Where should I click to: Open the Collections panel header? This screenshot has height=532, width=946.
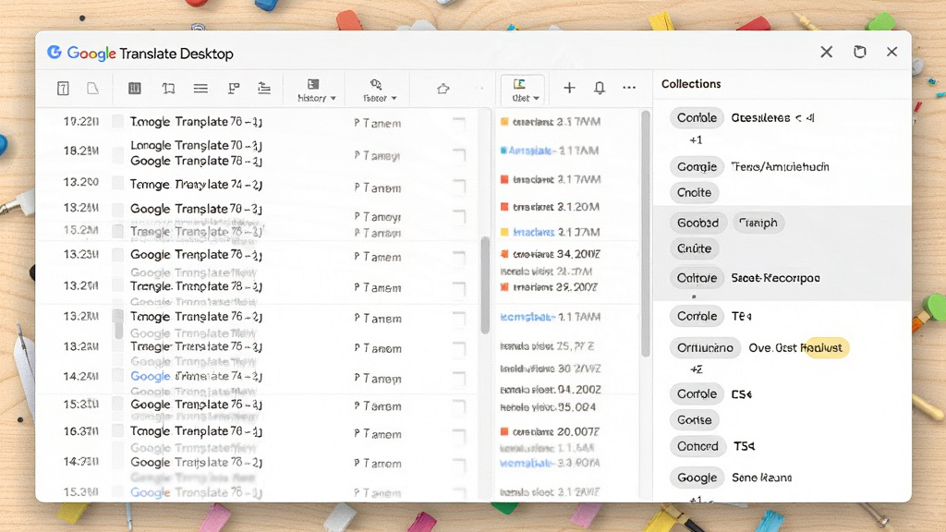(691, 84)
